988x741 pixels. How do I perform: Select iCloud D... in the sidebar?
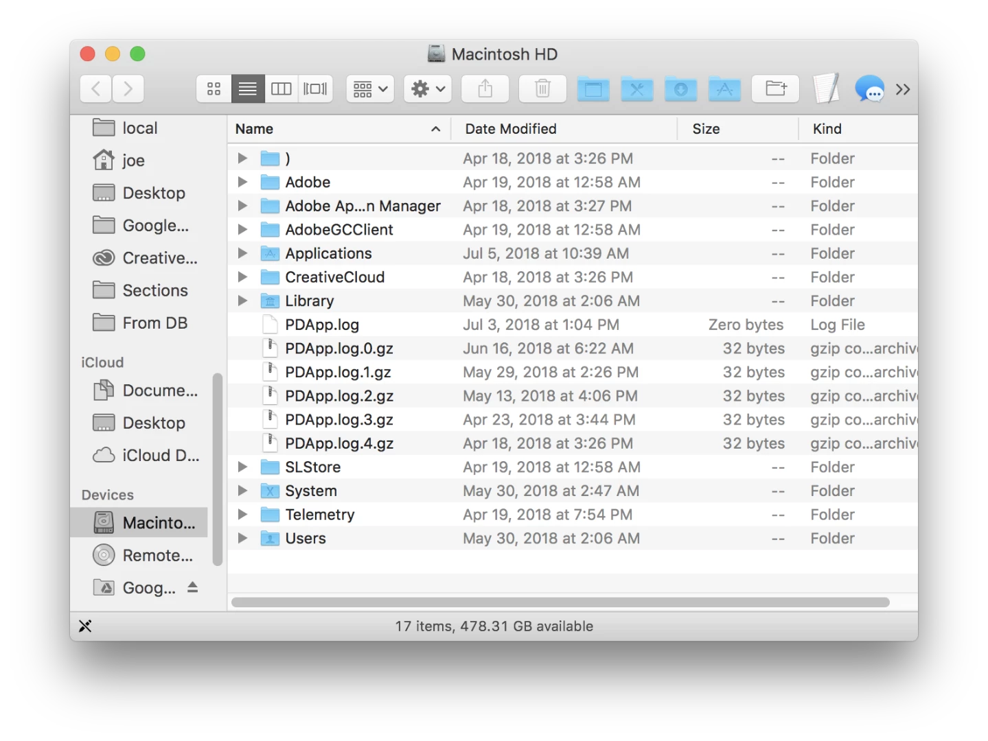[146, 455]
